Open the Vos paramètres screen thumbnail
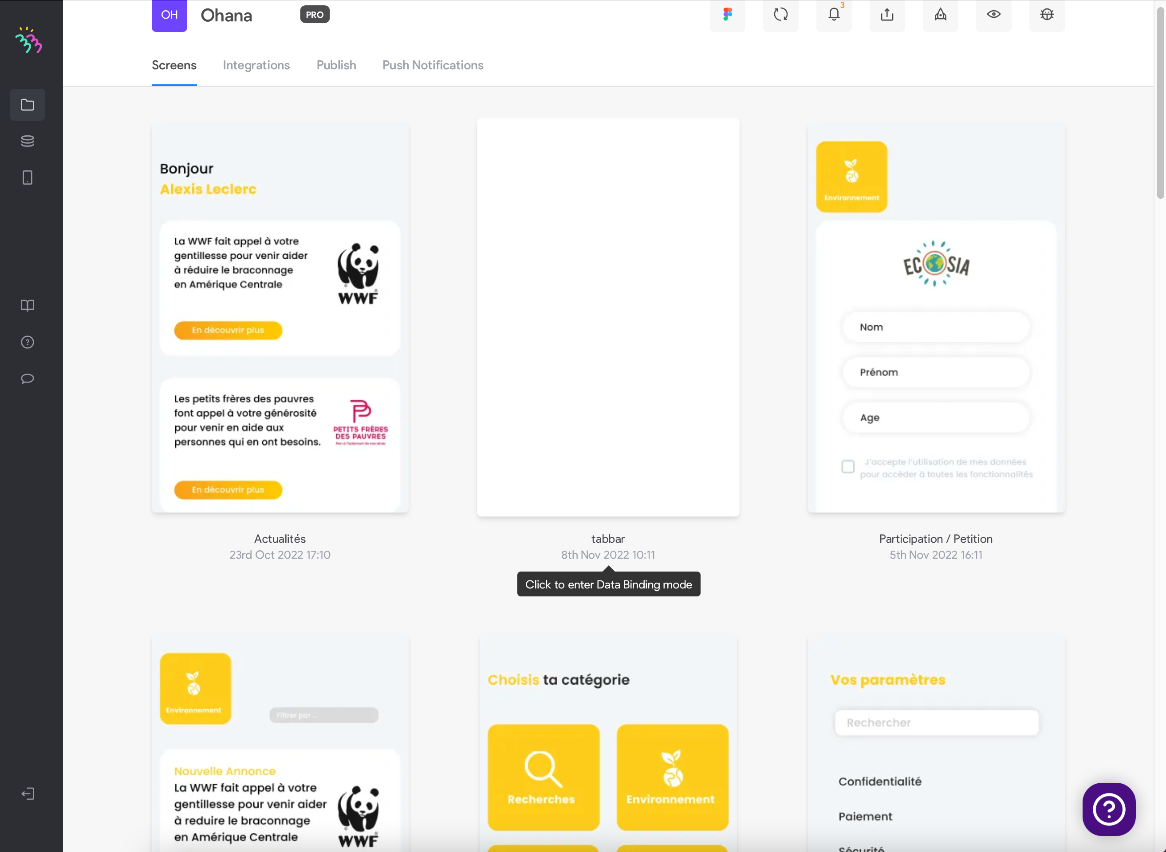This screenshot has height=852, width=1166. [x=936, y=744]
